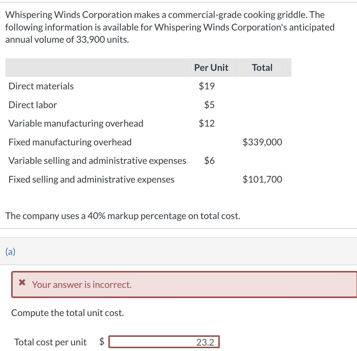Click the "Compute the total unit cost." instruction
Image resolution: width=357 pixels, height=351 pixels.
pos(68,313)
